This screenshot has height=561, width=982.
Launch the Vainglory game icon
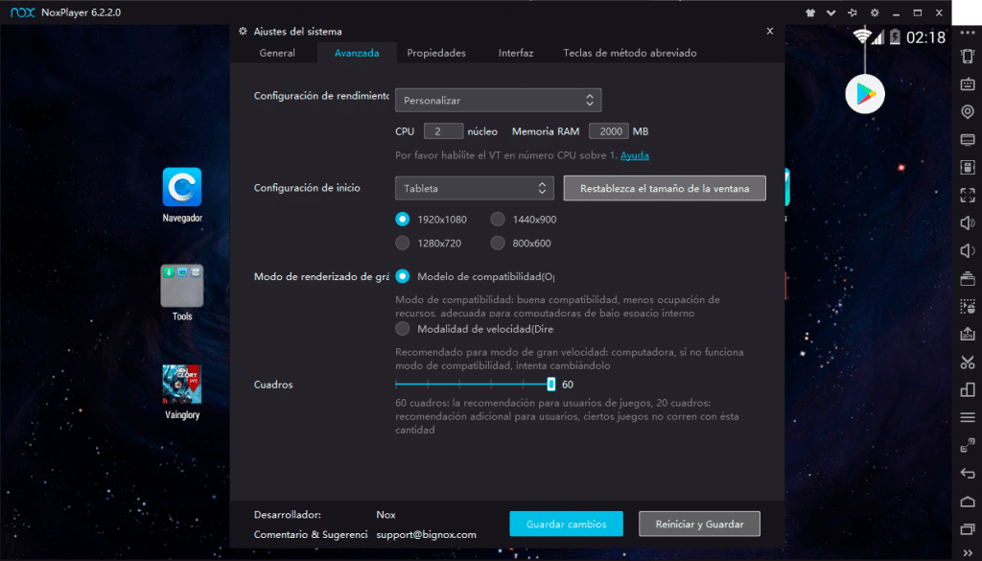coord(181,384)
